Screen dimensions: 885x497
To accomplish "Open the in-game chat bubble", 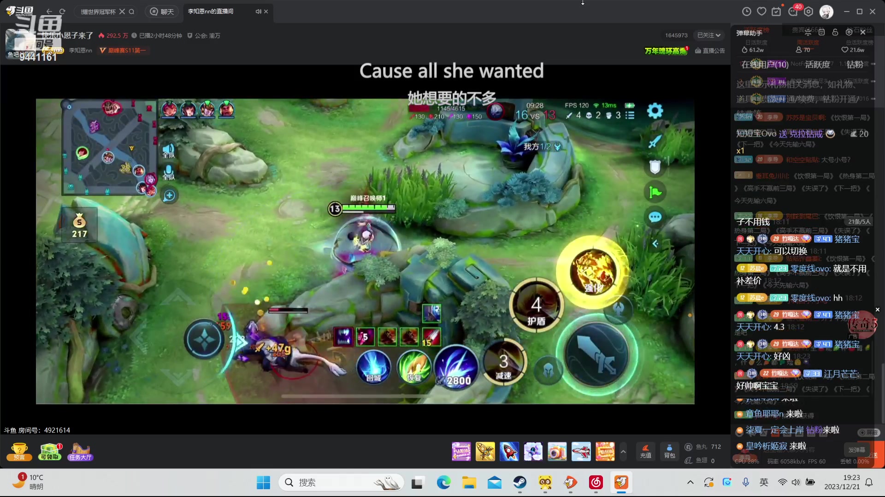I will pyautogui.click(x=655, y=217).
